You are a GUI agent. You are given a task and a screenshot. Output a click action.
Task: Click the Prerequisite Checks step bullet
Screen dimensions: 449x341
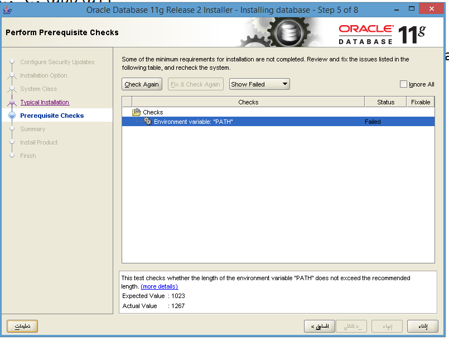[12, 116]
